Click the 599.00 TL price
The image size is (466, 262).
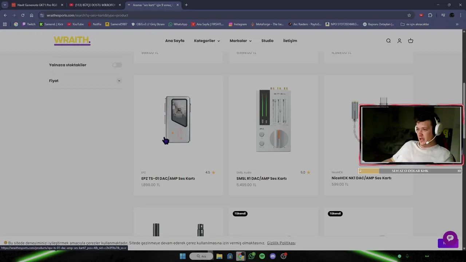(x=340, y=184)
